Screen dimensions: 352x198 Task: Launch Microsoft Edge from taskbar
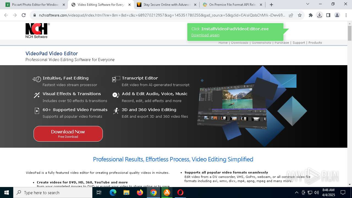tap(113, 193)
